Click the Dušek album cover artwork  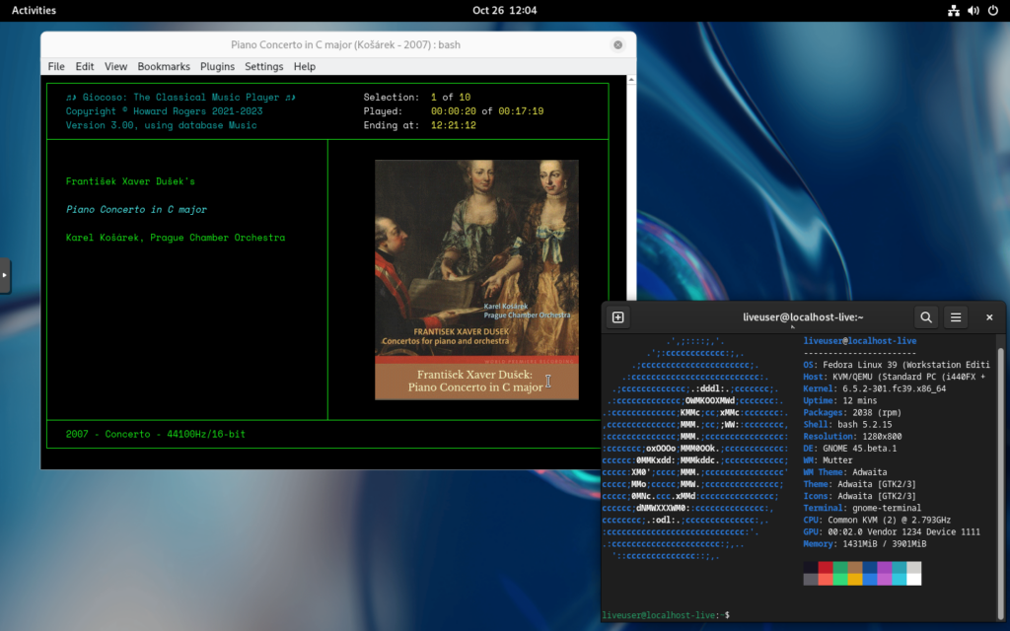tap(476, 279)
